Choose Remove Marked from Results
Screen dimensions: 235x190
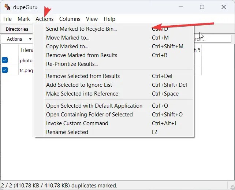pyautogui.click(x=113, y=55)
